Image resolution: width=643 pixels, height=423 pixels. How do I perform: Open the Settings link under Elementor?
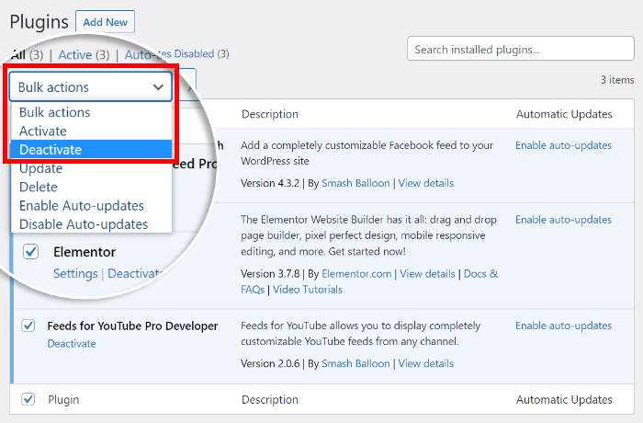coord(75,273)
